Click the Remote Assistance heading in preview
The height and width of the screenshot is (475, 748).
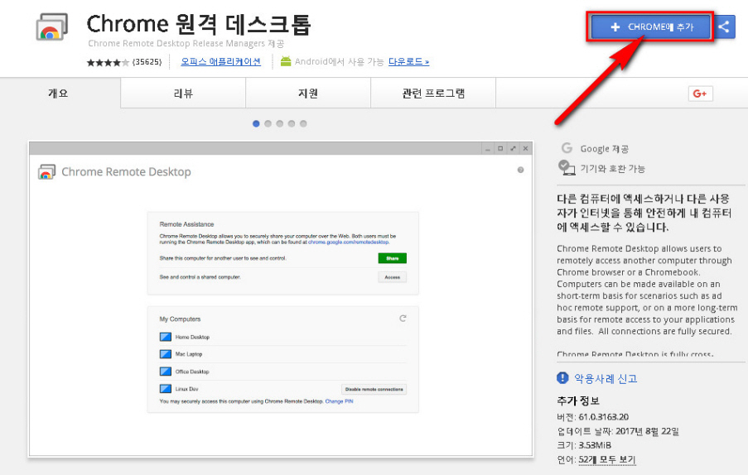[x=186, y=224]
